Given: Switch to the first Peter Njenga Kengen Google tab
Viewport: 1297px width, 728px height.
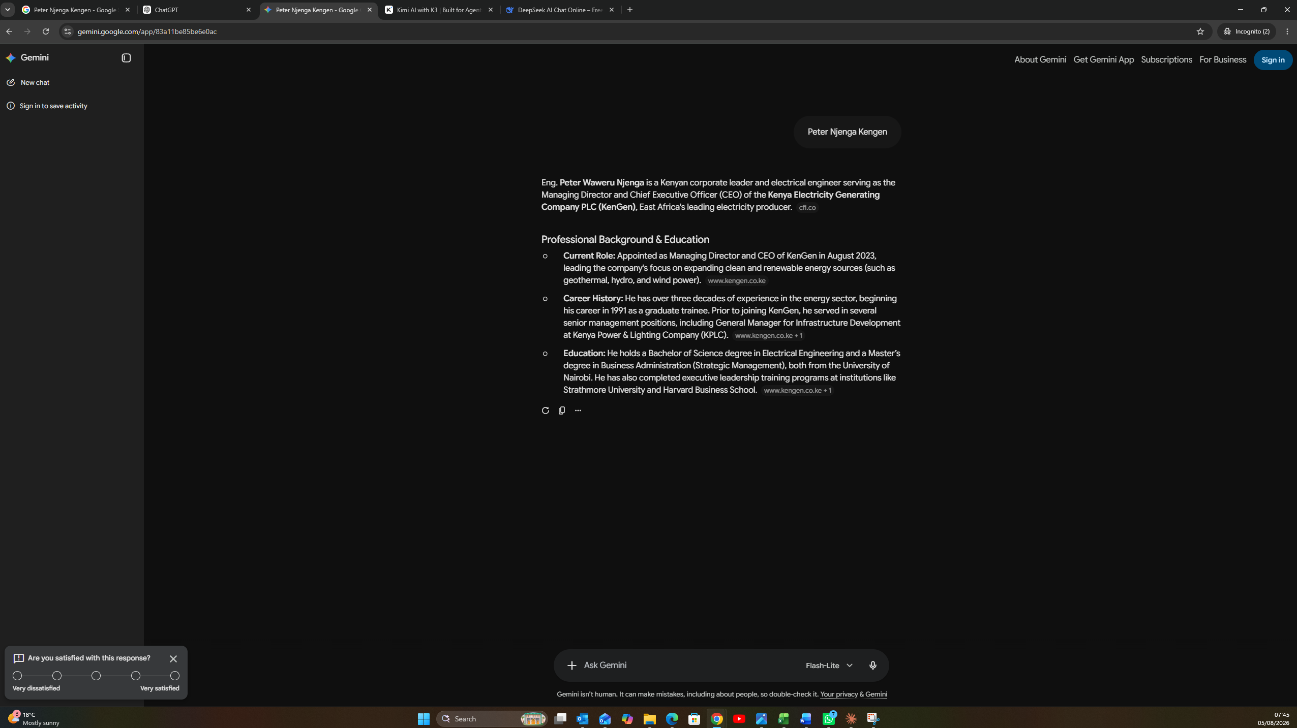Looking at the screenshot, I should [x=75, y=10].
